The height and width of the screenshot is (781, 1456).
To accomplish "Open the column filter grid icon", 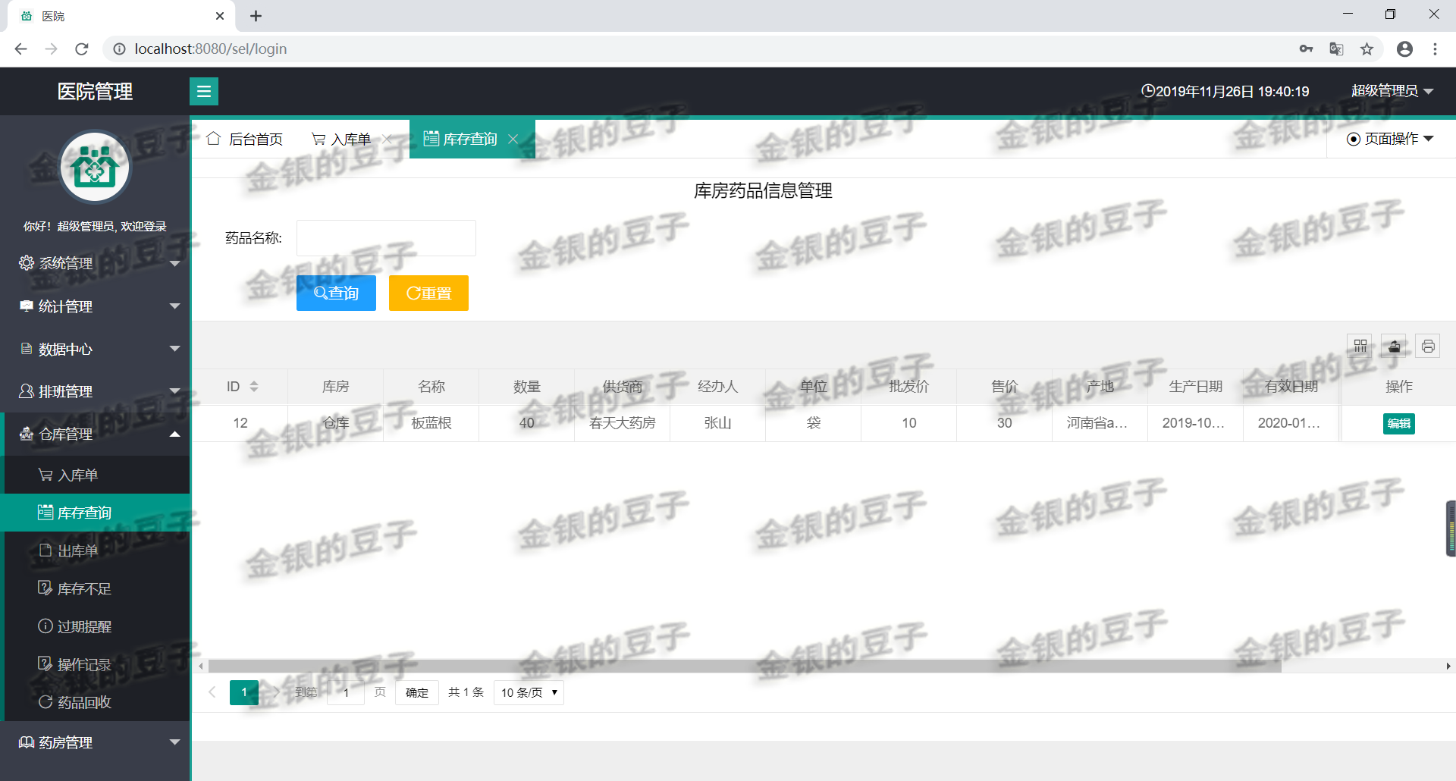I will 1360,347.
